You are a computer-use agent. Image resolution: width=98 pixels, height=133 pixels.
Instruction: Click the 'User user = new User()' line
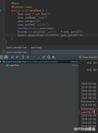point(34,14)
